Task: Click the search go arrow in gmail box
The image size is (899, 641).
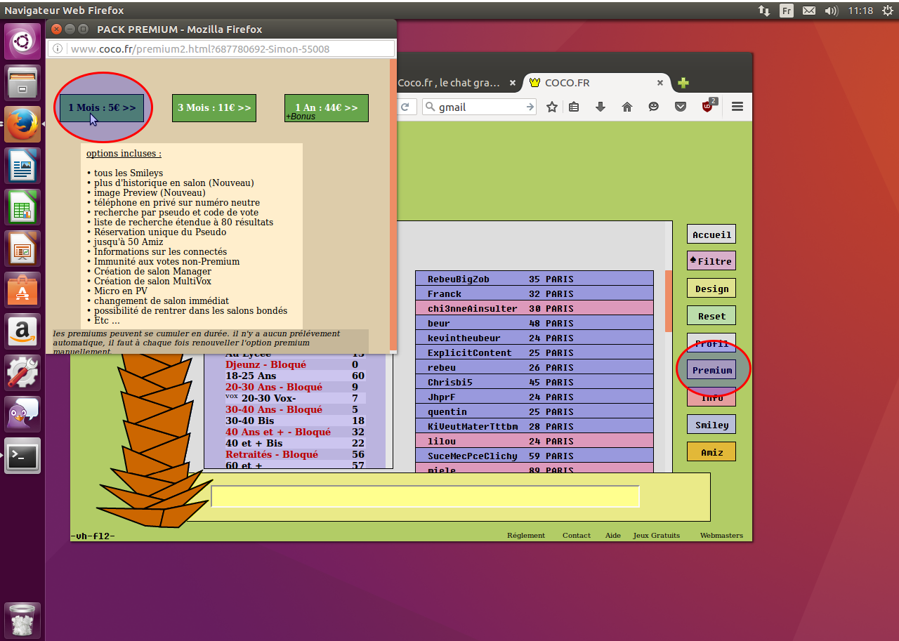Action: [530, 107]
